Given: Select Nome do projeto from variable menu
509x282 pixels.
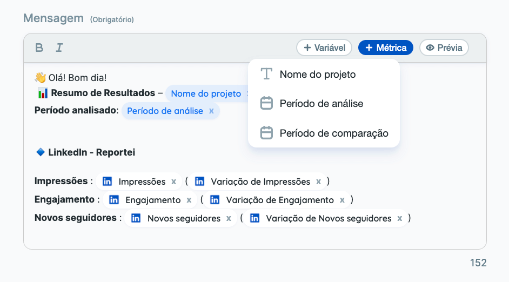Looking at the screenshot, I should 318,74.
